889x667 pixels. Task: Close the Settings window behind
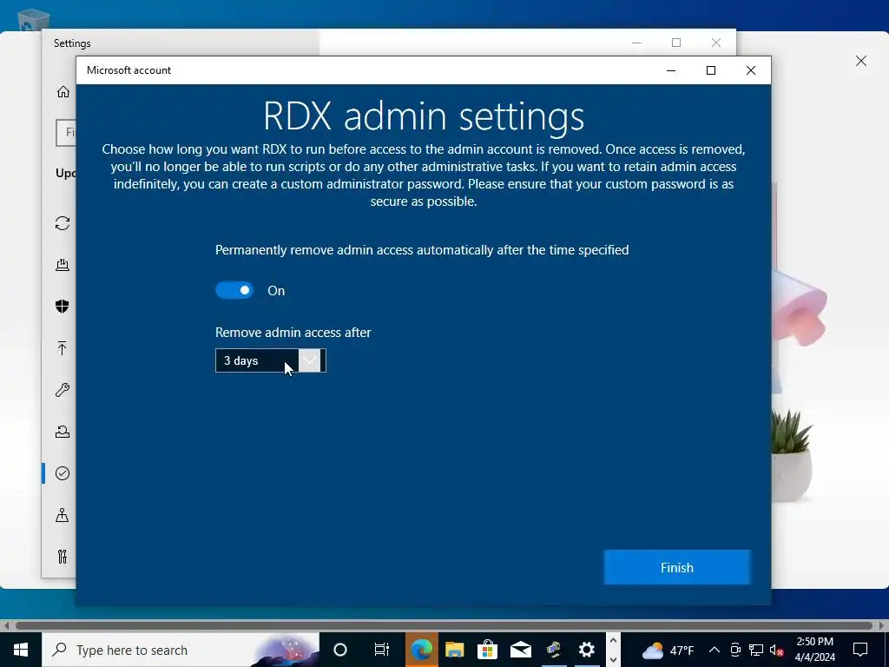(x=716, y=43)
